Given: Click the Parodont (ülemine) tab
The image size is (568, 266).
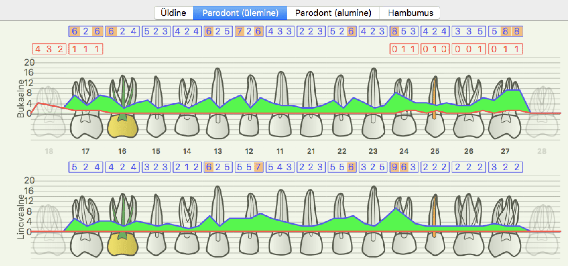Looking at the screenshot, I should pos(240,13).
